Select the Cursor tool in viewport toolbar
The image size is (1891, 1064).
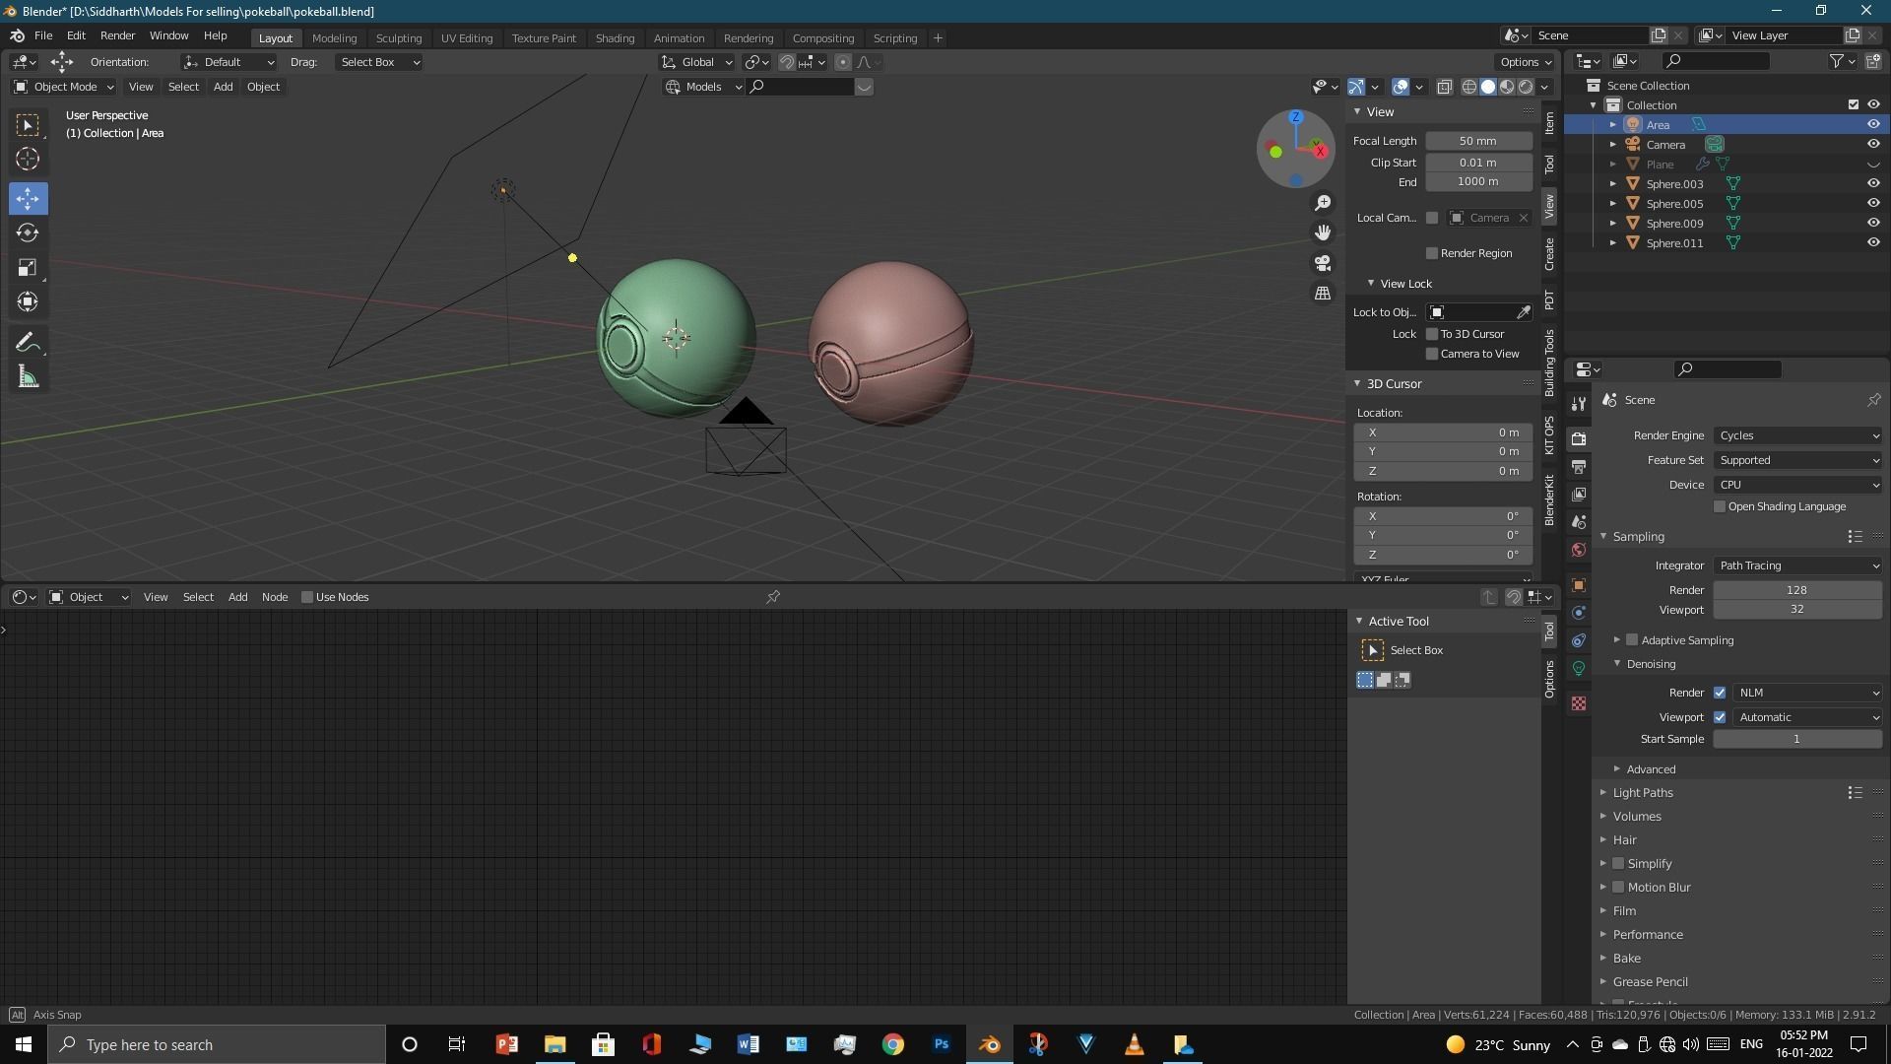pos(28,159)
